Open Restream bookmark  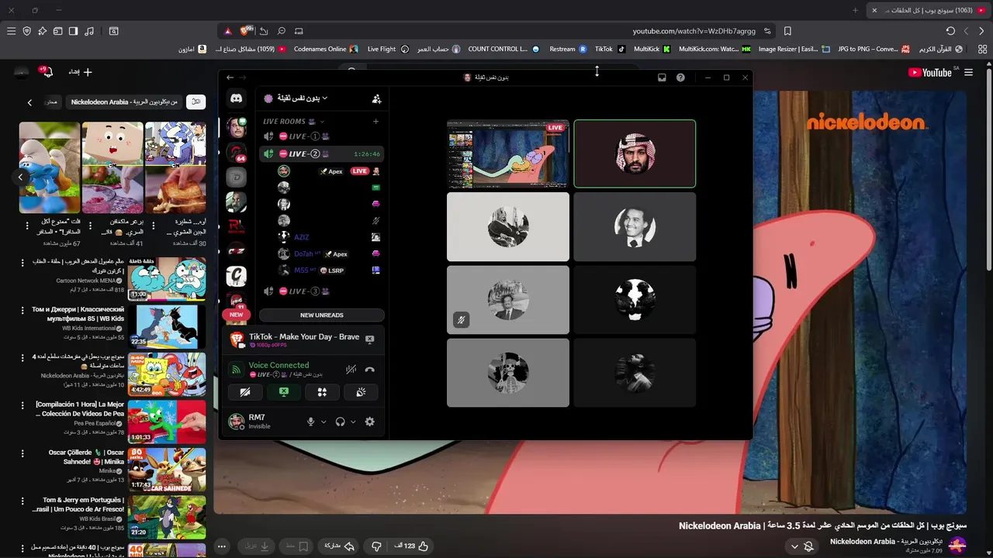568,49
